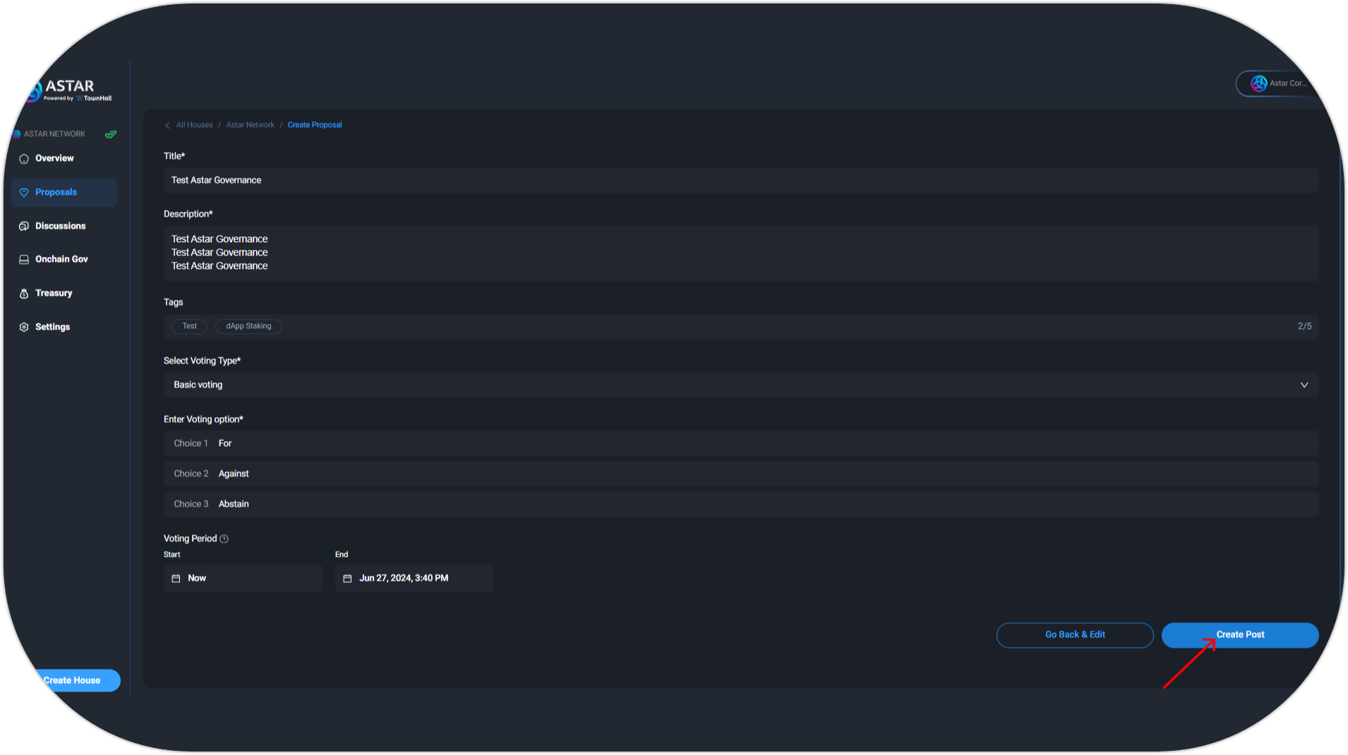
Task: Click the Voting Period help icon
Action: (224, 539)
